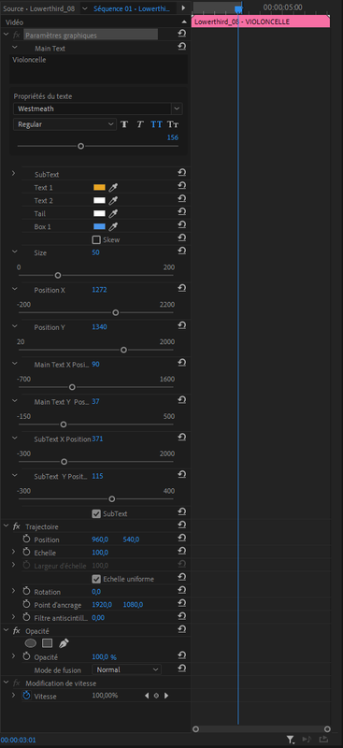The height and width of the screenshot is (748, 343).
Task: Uncheck the SubText checkbox
Action: (x=96, y=513)
